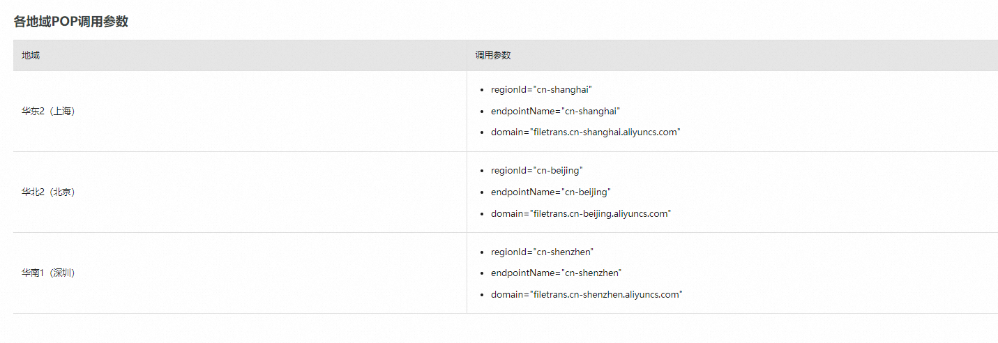Click the regionId="cn-beijing" text

(536, 171)
